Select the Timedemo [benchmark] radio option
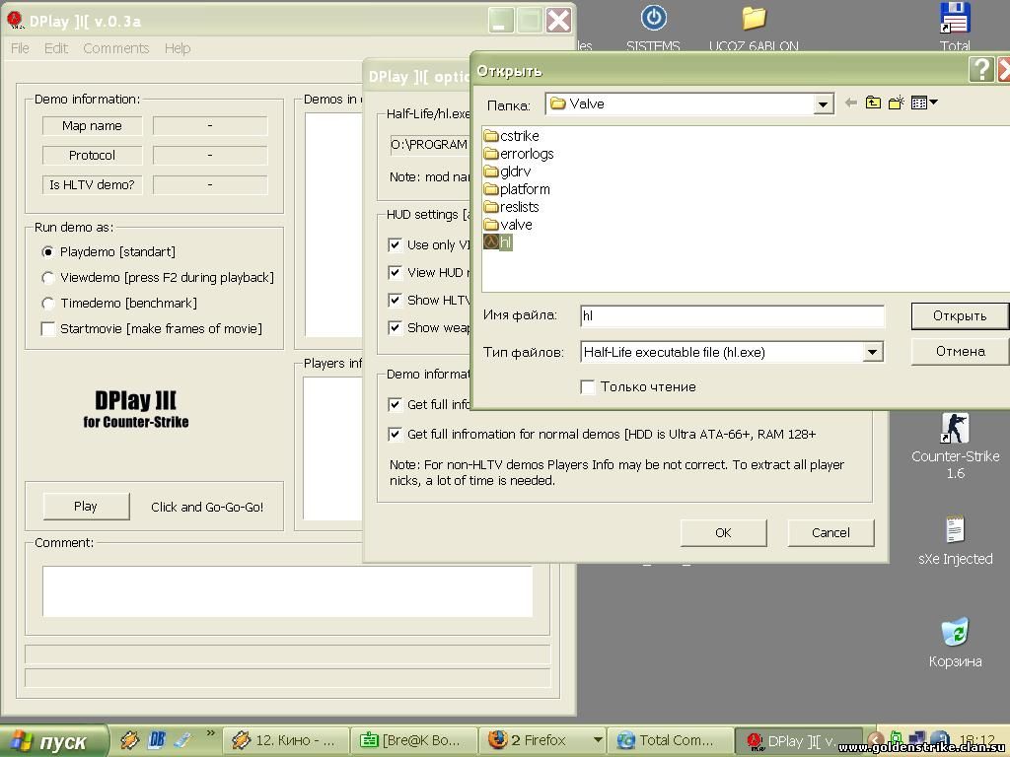Viewport: 1010px width, 757px height. [47, 304]
